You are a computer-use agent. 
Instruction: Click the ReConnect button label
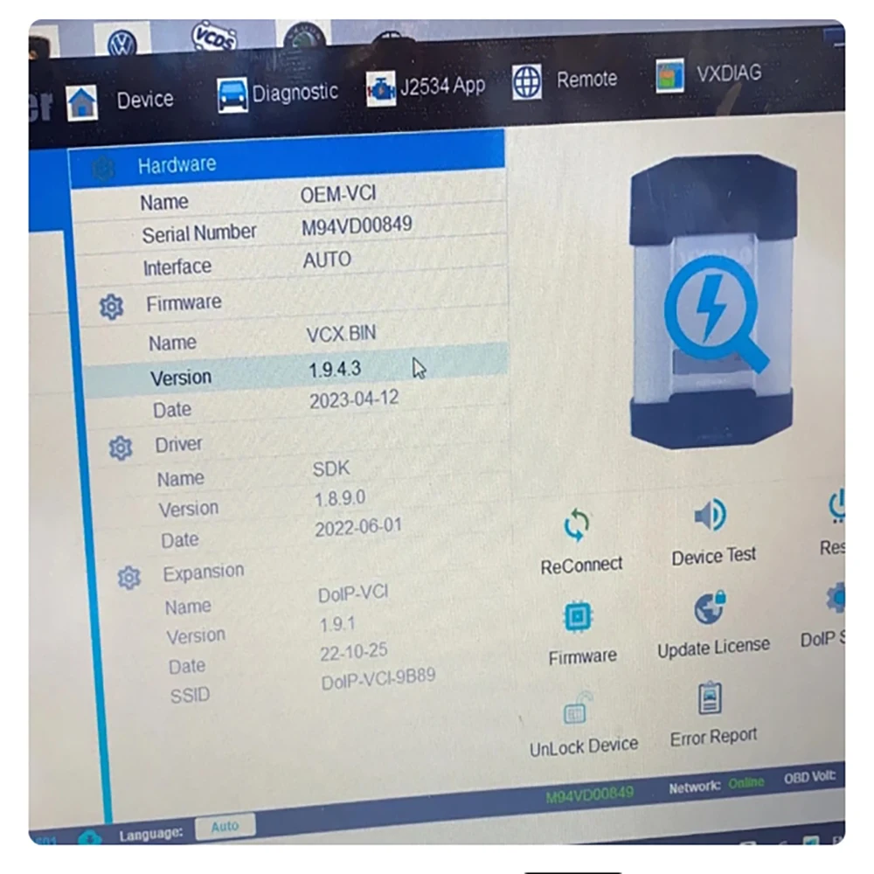pyautogui.click(x=581, y=565)
